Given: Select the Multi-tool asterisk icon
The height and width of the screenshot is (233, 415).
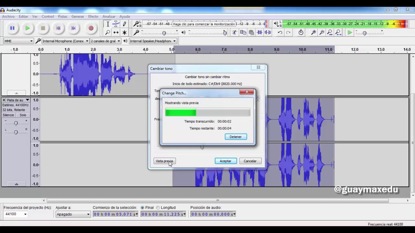Looking at the screenshot, I should tap(124, 32).
